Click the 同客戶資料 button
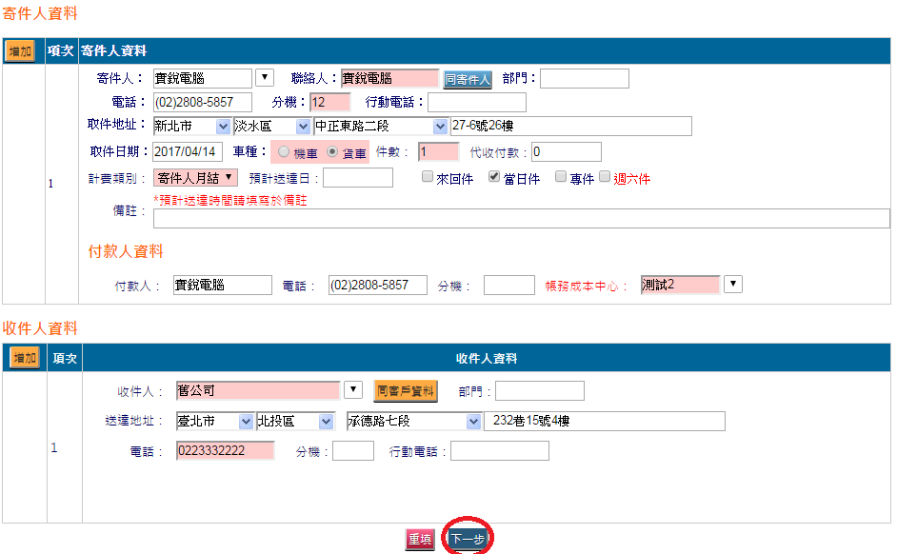The width and height of the screenshot is (897, 554). coord(405,391)
